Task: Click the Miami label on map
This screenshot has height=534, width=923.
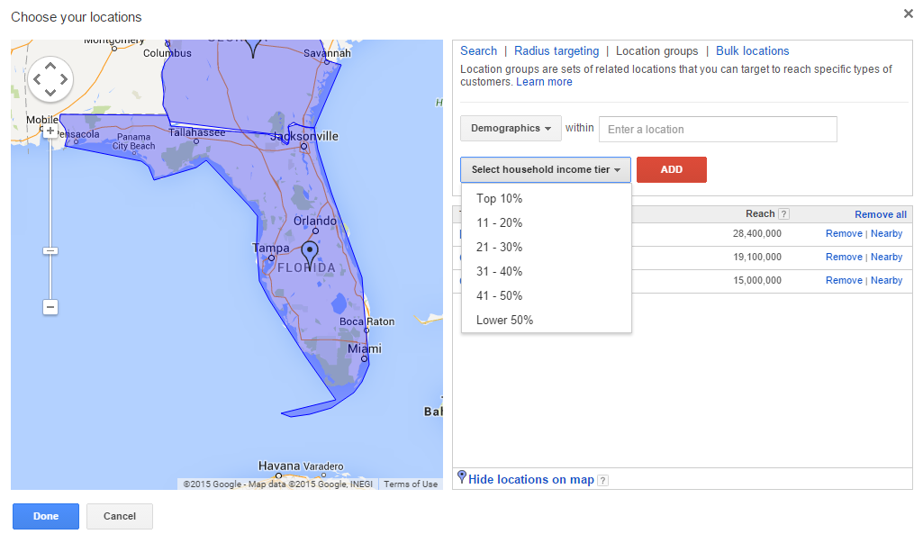Action: pyautogui.click(x=365, y=348)
